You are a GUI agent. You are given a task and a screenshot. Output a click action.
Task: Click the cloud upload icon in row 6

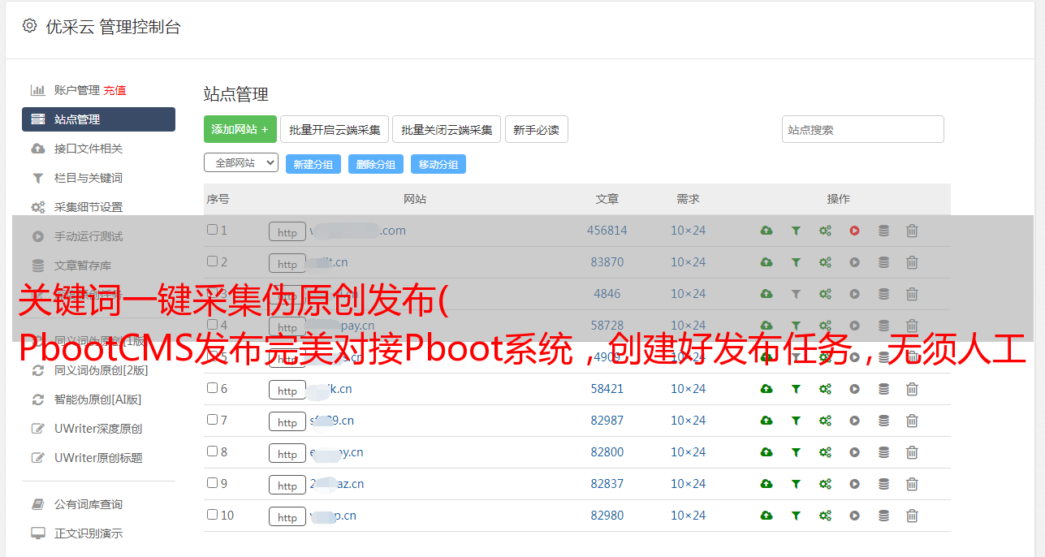[x=766, y=389]
